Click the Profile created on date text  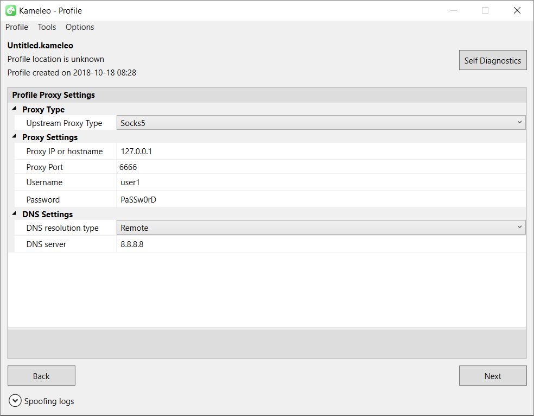72,73
